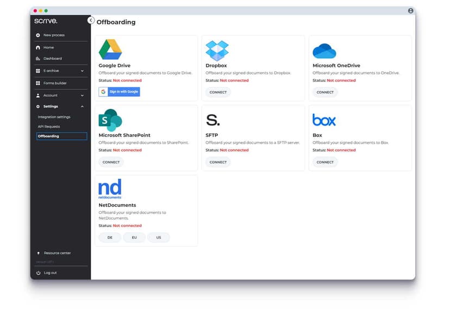Go to Home in sidebar
Viewport: 450px width, 310px height.
click(x=48, y=47)
